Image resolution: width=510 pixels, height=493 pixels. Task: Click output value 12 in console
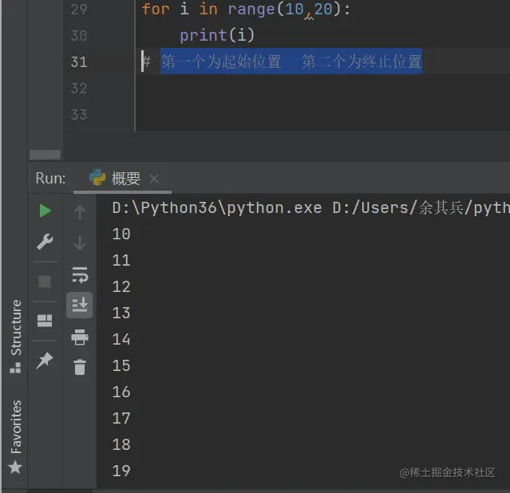tap(121, 286)
